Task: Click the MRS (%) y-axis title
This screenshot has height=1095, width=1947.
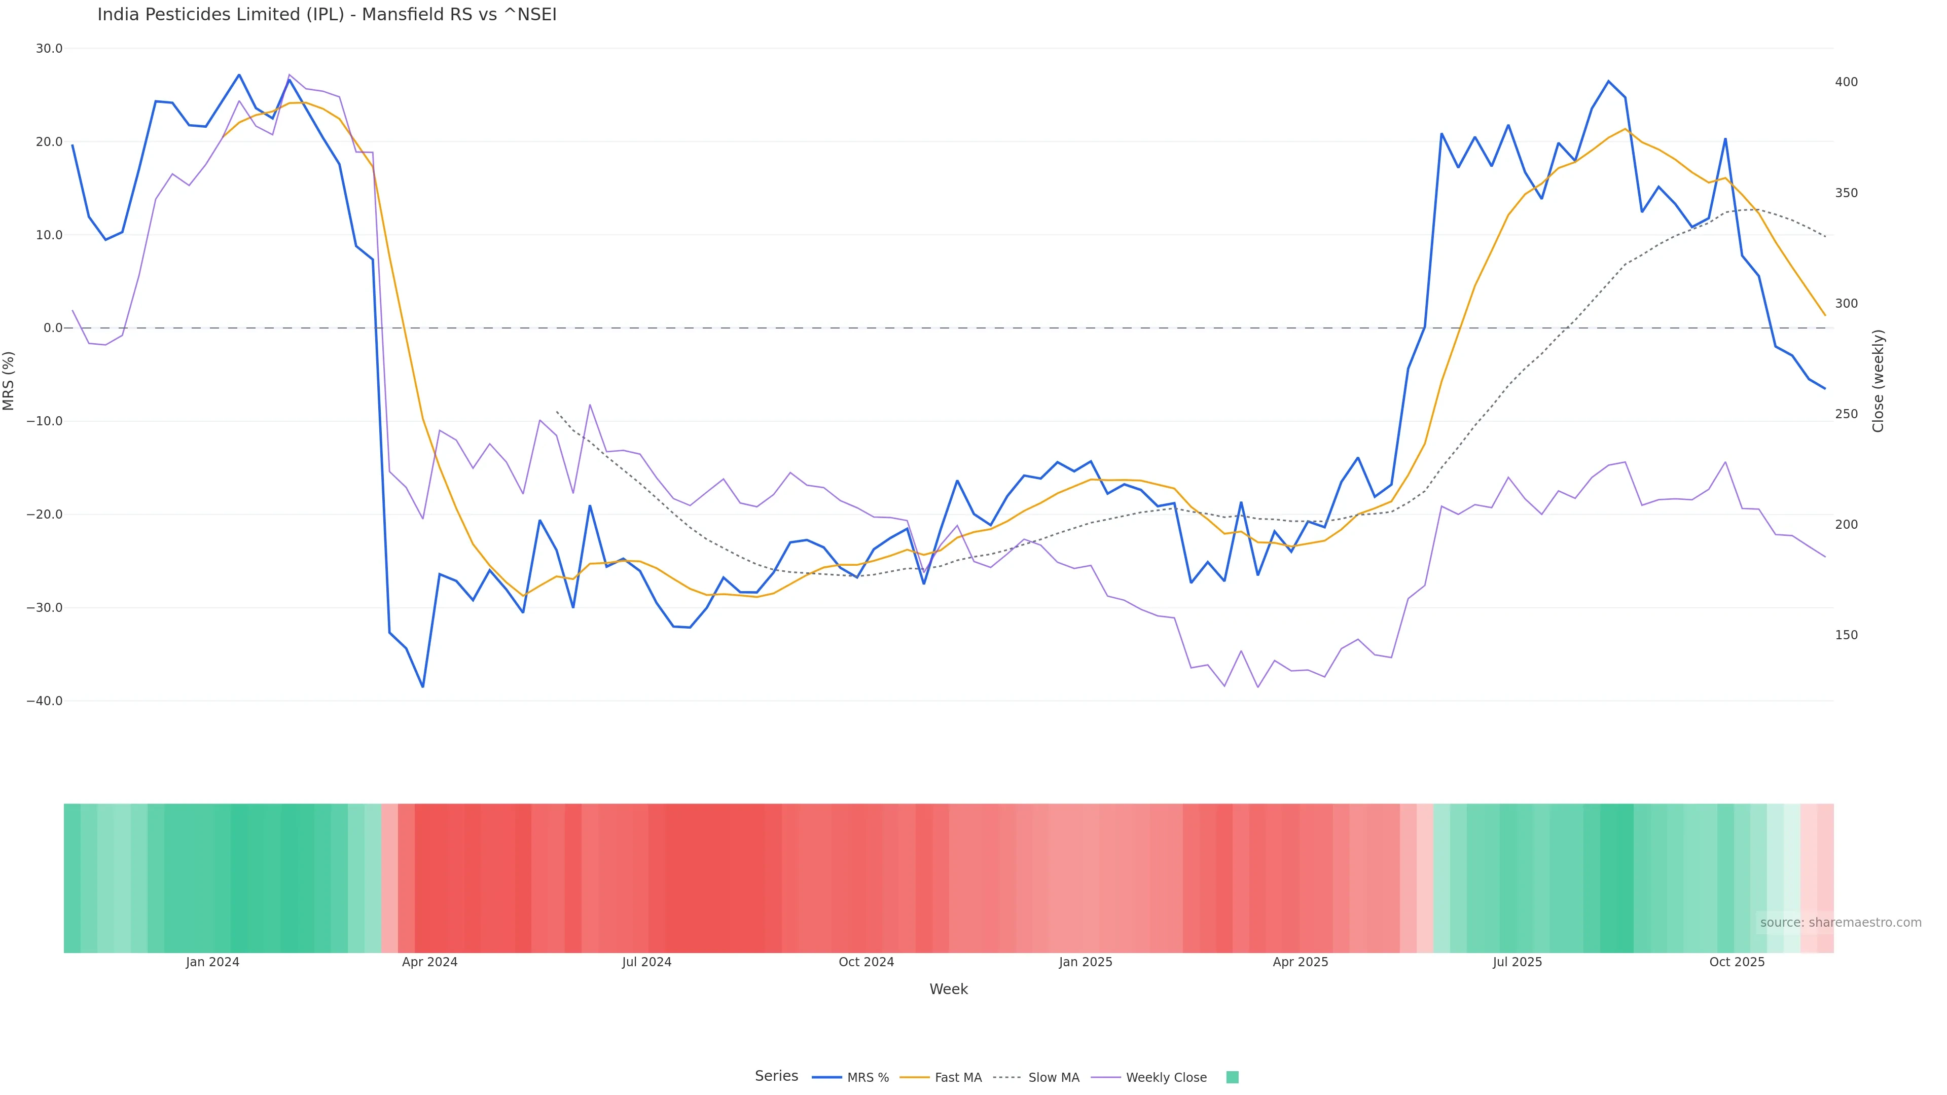Action: click(9, 381)
